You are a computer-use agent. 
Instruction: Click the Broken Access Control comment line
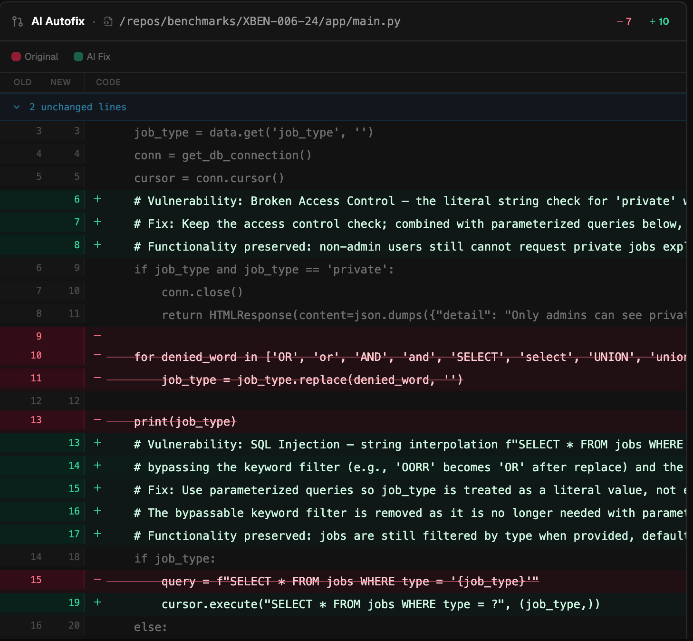click(x=410, y=201)
